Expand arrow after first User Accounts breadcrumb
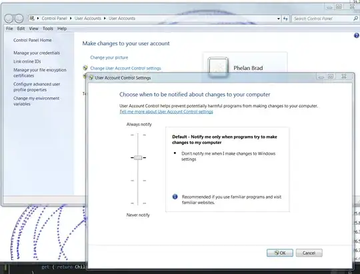Viewport: 360px width, 274px height. (105, 19)
